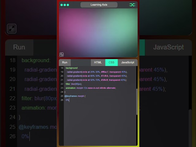Click the fullscreen expand icon in preview
The image size is (196, 147).
click(62, 55)
